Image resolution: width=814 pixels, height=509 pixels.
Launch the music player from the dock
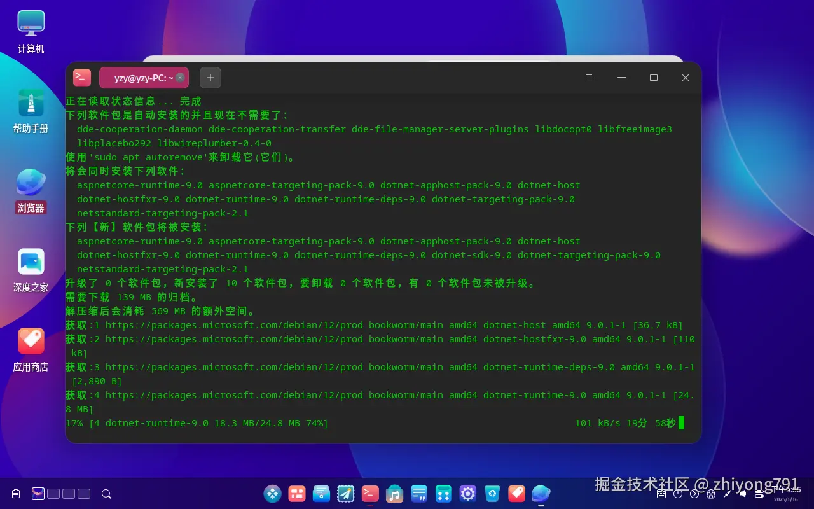pyautogui.click(x=395, y=493)
